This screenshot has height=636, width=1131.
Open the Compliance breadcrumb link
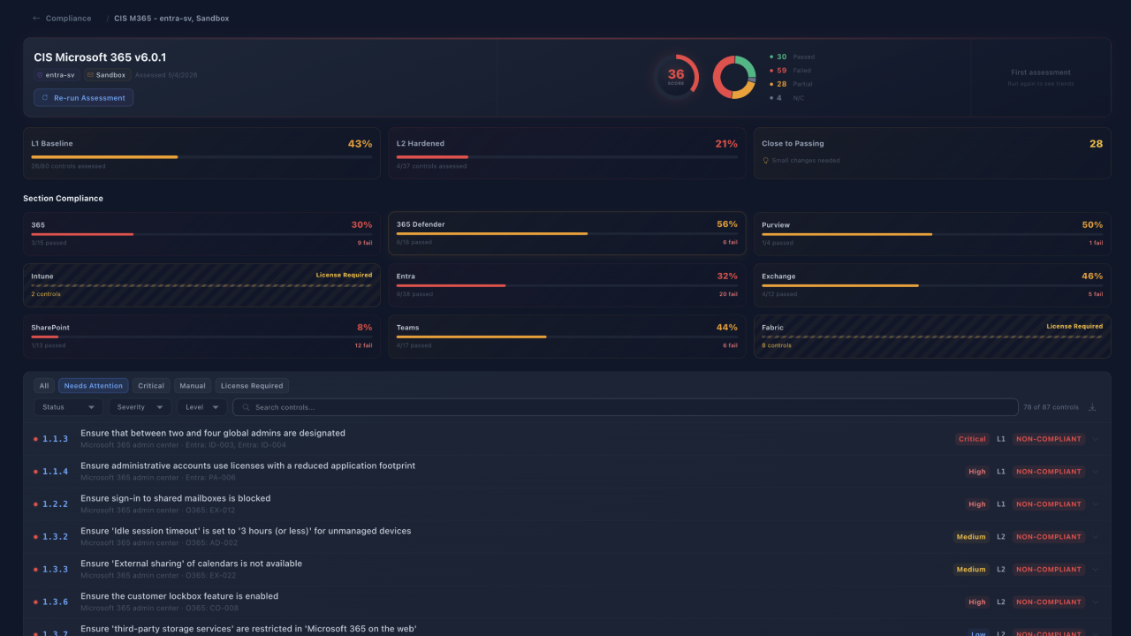(68, 19)
